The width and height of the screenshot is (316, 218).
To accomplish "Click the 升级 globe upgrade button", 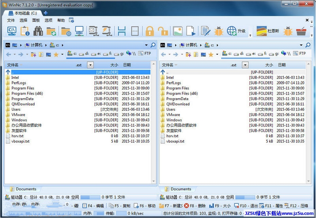I will point(236,31).
